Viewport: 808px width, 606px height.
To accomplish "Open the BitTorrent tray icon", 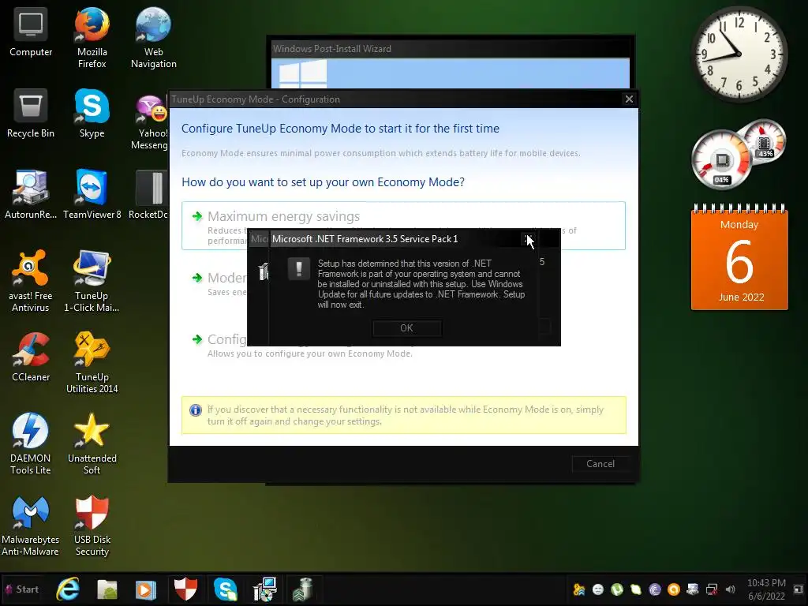I will click(654, 589).
